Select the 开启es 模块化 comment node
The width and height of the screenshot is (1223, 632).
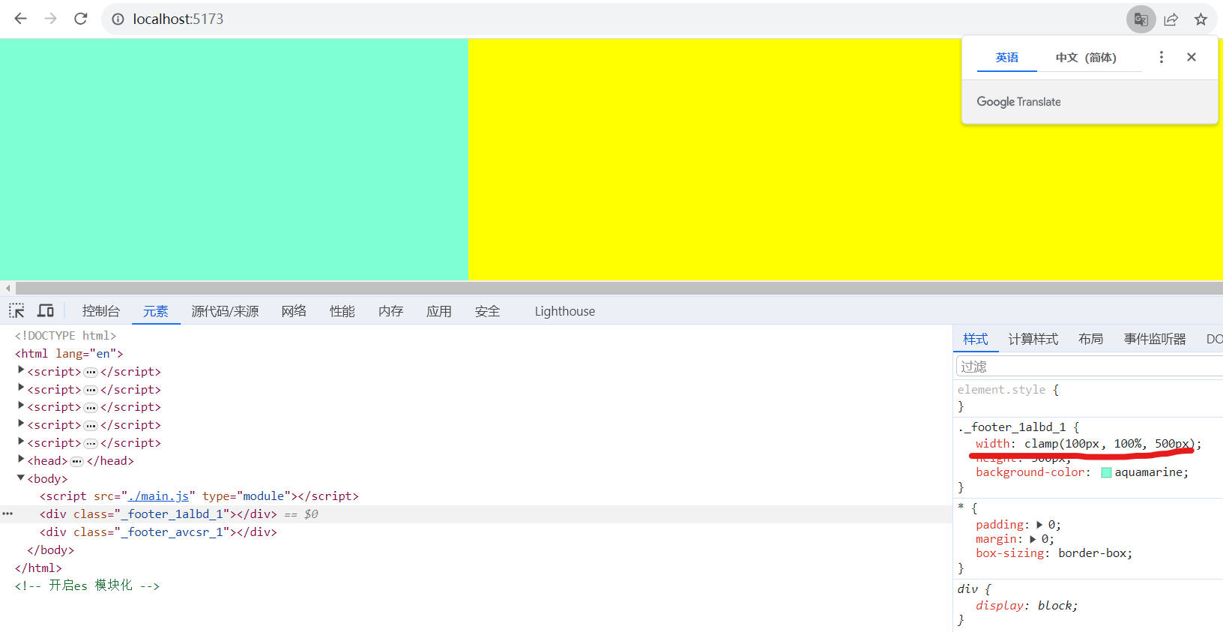(x=87, y=586)
